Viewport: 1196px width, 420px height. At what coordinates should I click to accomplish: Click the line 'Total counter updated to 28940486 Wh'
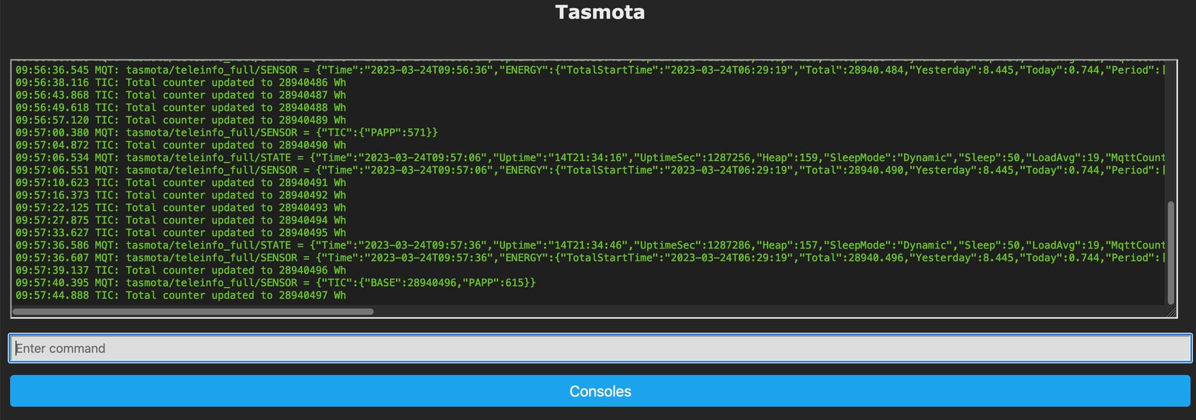point(181,82)
